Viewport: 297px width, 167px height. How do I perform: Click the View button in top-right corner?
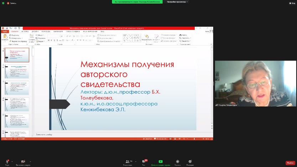(x=292, y=3)
